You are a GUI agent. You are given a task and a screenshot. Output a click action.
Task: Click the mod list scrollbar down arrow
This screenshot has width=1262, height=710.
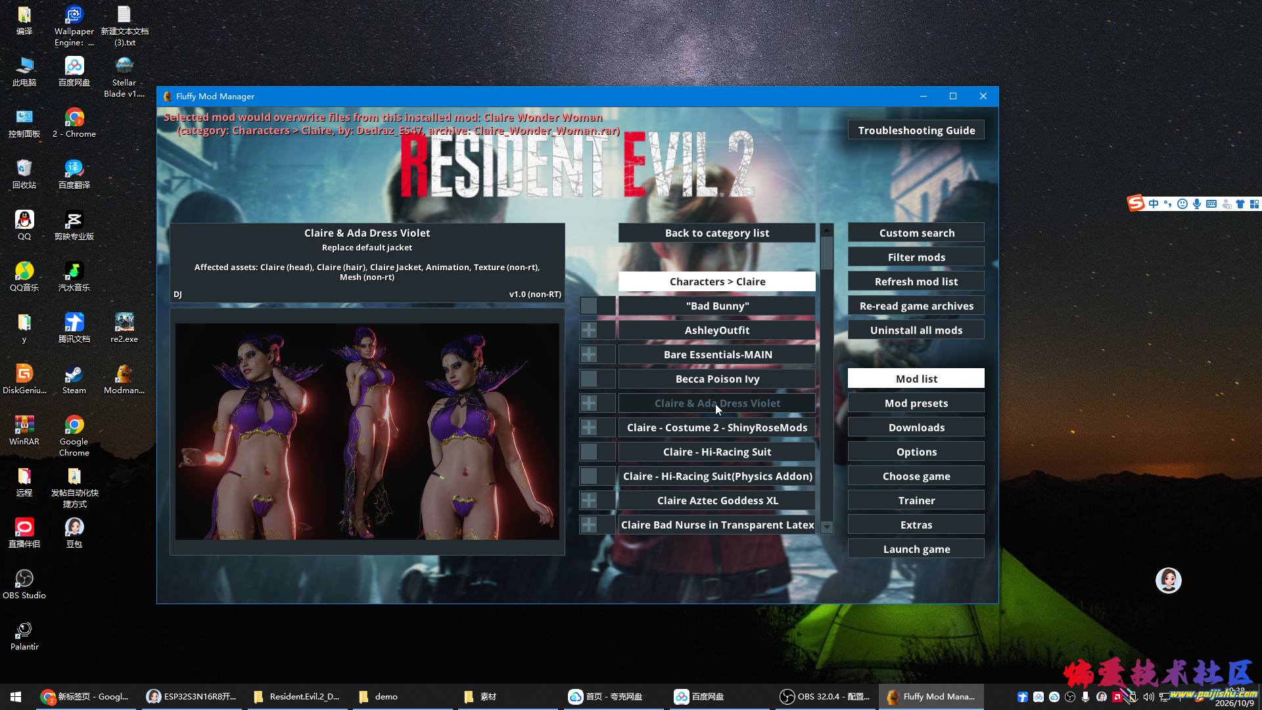827,527
